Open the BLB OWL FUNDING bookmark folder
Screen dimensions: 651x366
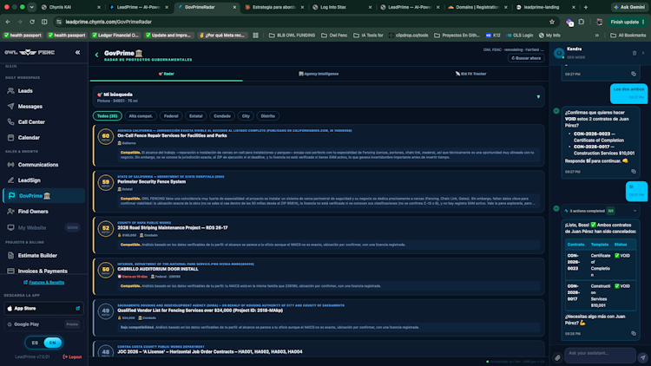click(292, 36)
